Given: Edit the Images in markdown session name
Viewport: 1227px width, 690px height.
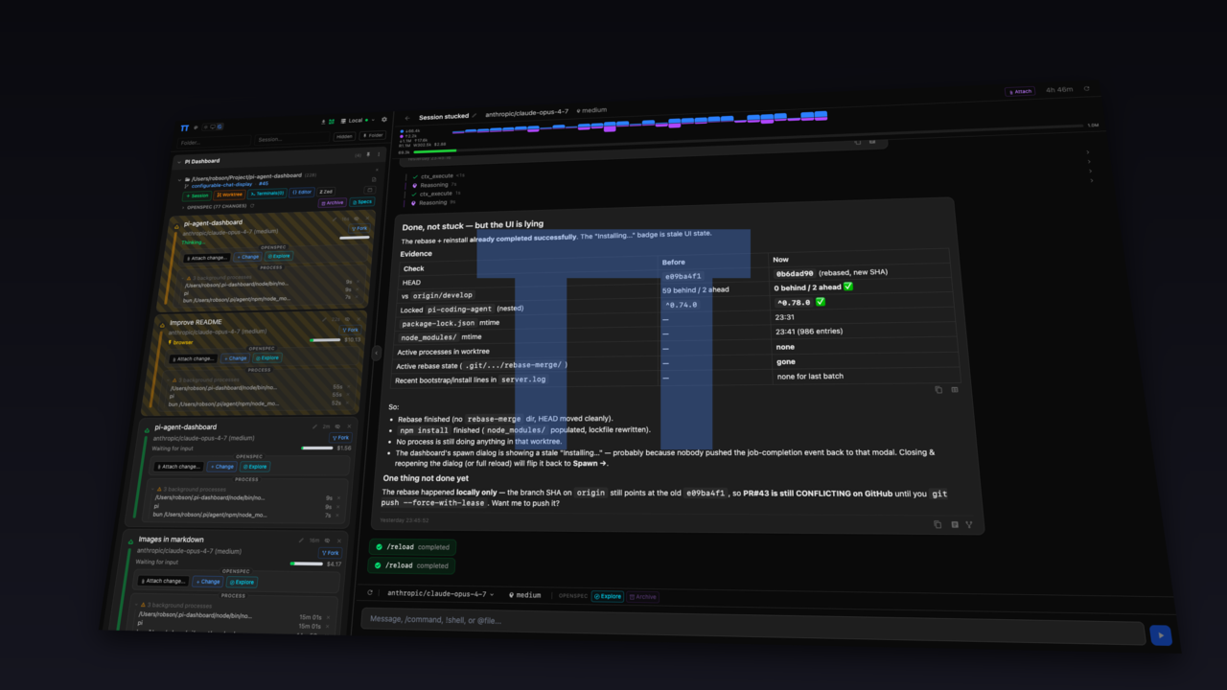Looking at the screenshot, I should pyautogui.click(x=301, y=540).
